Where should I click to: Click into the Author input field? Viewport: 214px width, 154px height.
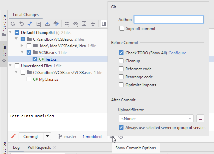169,19
